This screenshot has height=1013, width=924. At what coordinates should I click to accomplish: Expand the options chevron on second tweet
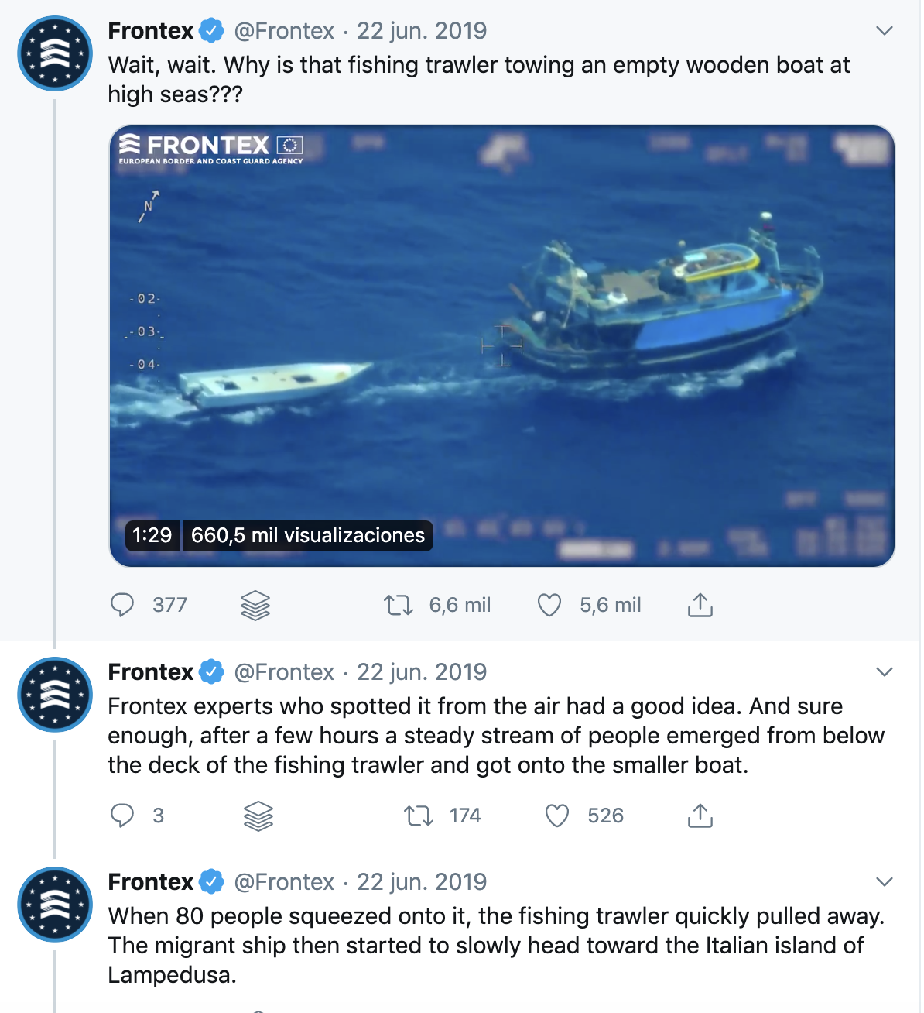[885, 672]
